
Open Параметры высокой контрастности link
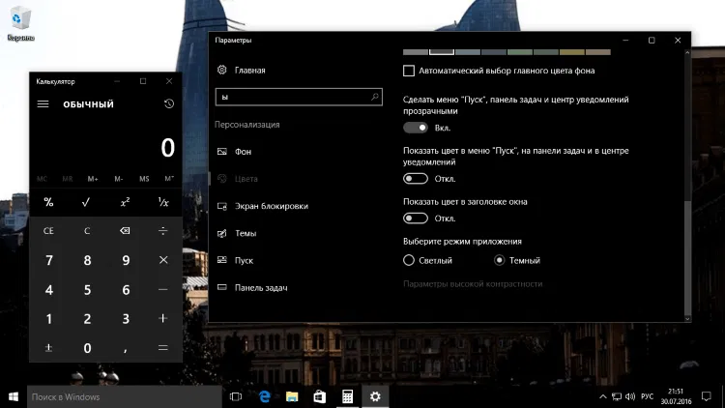(472, 284)
